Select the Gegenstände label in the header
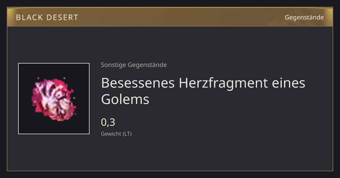The image size is (340, 178). (x=304, y=17)
